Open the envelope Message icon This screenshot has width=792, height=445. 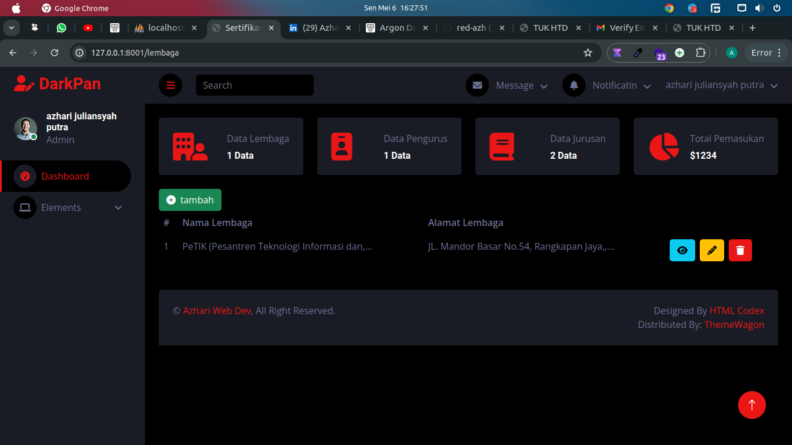click(477, 85)
